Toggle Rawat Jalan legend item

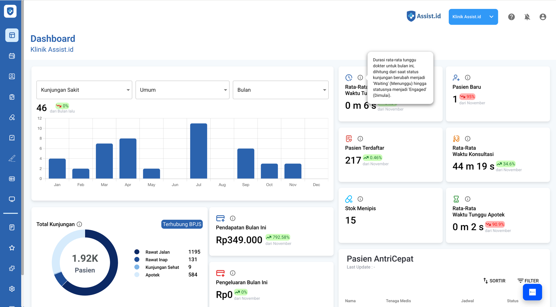coord(157,252)
